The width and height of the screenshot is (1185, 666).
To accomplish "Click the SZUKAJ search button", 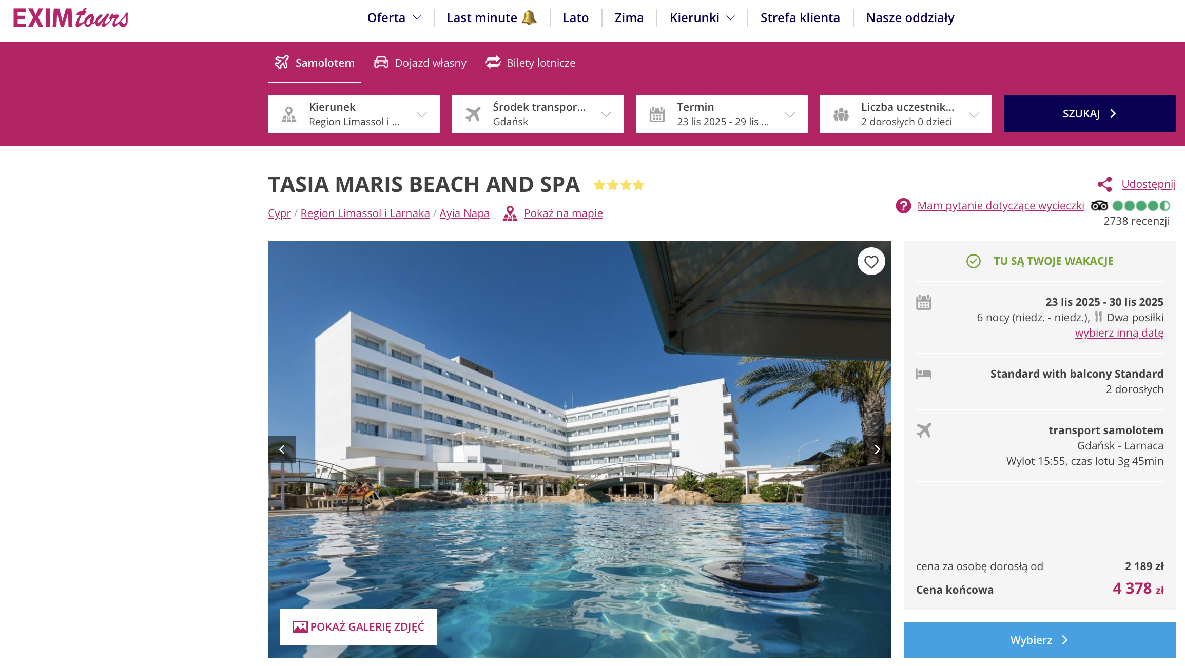I will tap(1090, 114).
